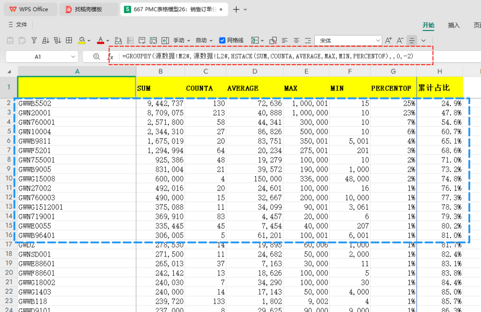Click the freeze panes grid icon
Image resolution: width=481 pixels, height=312 pixels.
tap(255, 40)
